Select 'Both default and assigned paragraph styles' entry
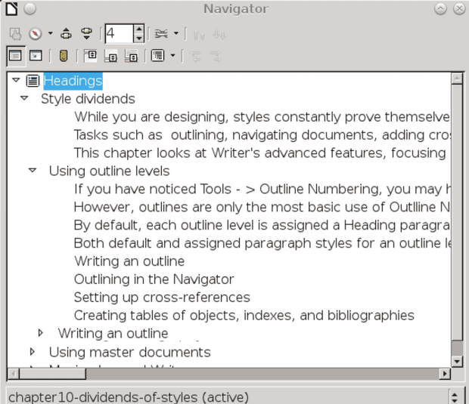 point(262,243)
